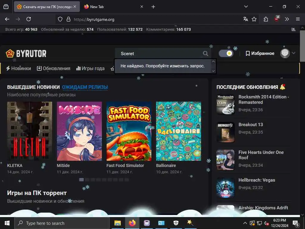Select the Скачать игры на ПК tab
Image resolution: width=305 pixels, height=229 pixels.
tap(47, 7)
